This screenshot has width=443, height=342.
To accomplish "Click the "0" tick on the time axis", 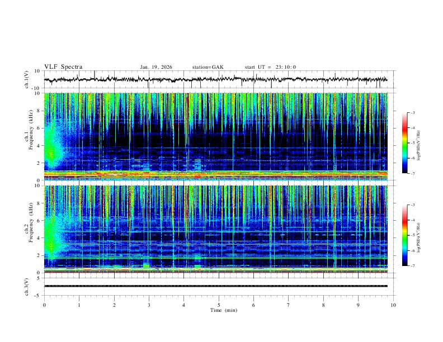I will pos(44,305).
